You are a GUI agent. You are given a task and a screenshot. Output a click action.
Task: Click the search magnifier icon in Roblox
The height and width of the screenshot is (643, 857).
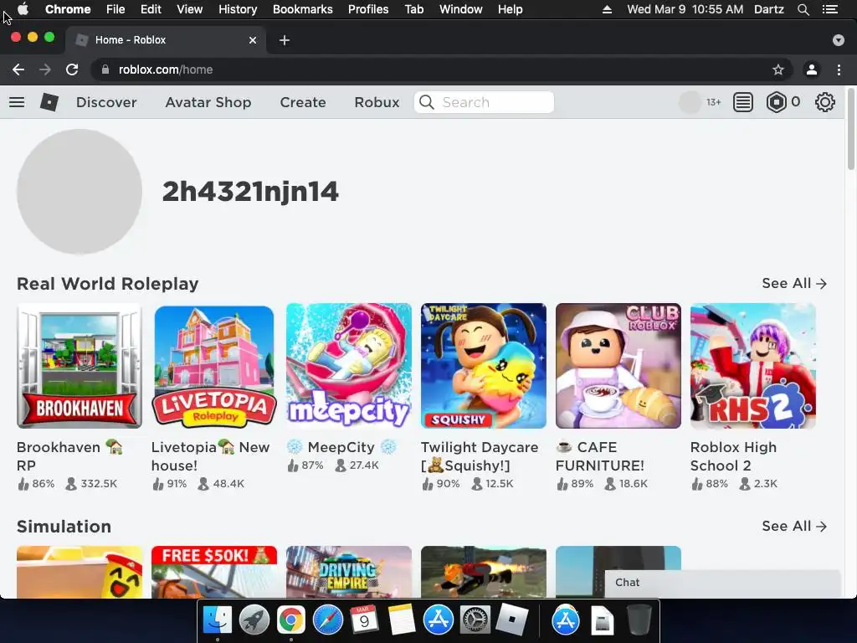pos(426,102)
